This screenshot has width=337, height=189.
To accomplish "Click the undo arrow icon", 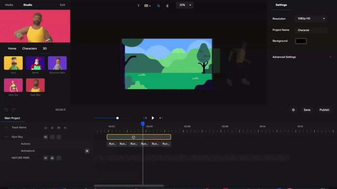I will click(6, 110).
